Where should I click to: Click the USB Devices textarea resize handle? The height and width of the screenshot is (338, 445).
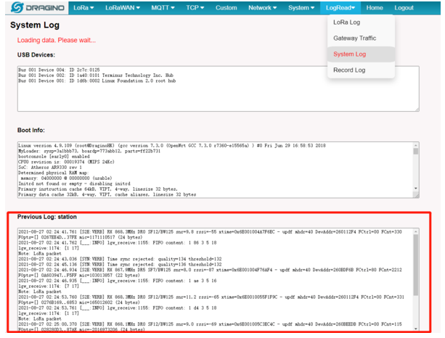click(417, 110)
